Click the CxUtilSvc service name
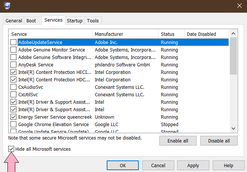Viewport: 247px width, 172px height. click(28, 95)
